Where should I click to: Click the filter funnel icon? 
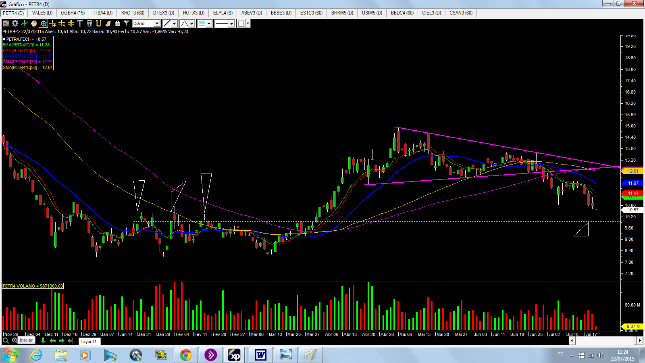[127, 23]
